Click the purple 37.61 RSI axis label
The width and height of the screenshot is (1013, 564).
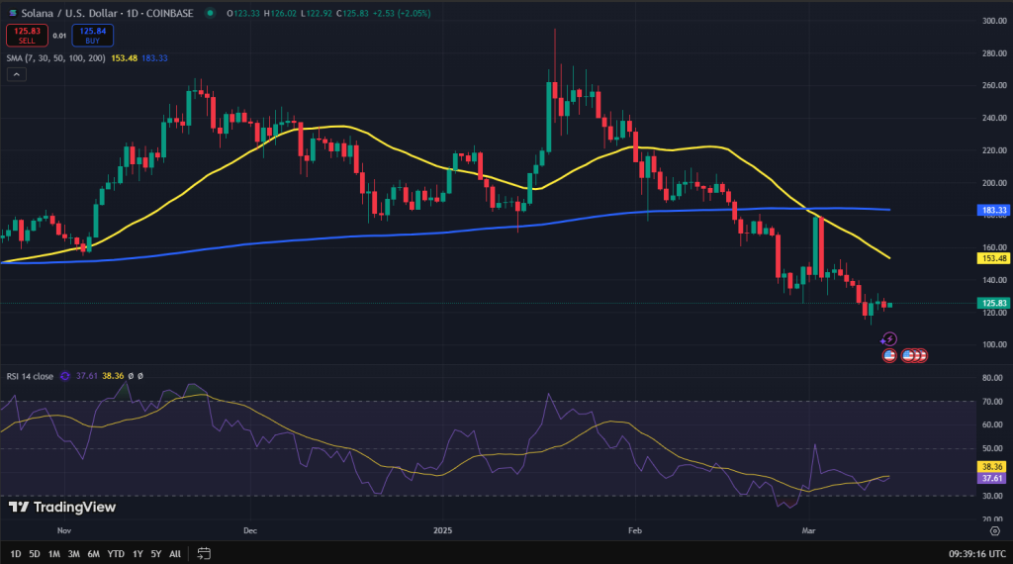(991, 478)
